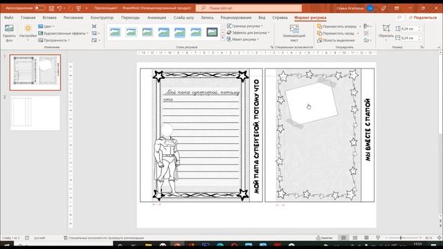The width and height of the screenshot is (443, 249).
Task: Select slide 1 thumbnail
Action: pyautogui.click(x=35, y=73)
